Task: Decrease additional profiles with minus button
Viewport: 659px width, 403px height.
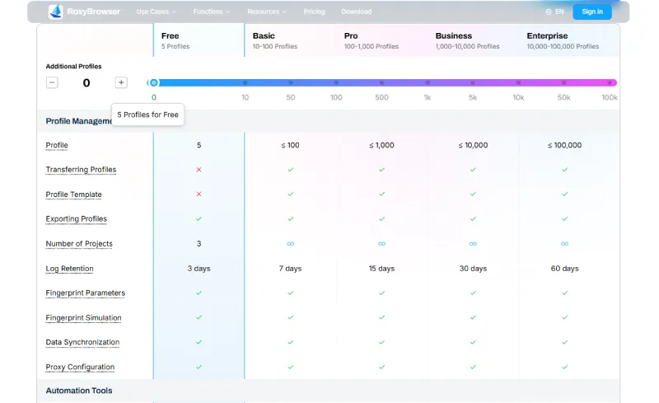Action: click(52, 82)
